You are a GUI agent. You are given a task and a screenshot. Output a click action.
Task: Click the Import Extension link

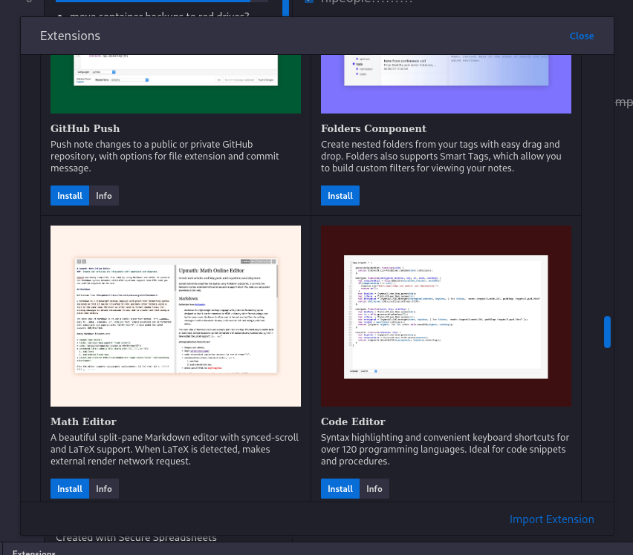pos(551,519)
